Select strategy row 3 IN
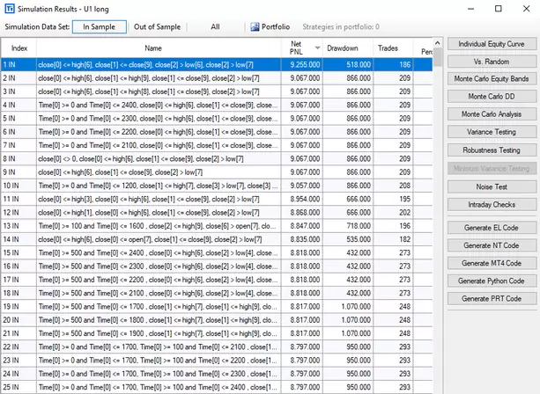Viewport: 540px width, 394px height. click(217, 91)
